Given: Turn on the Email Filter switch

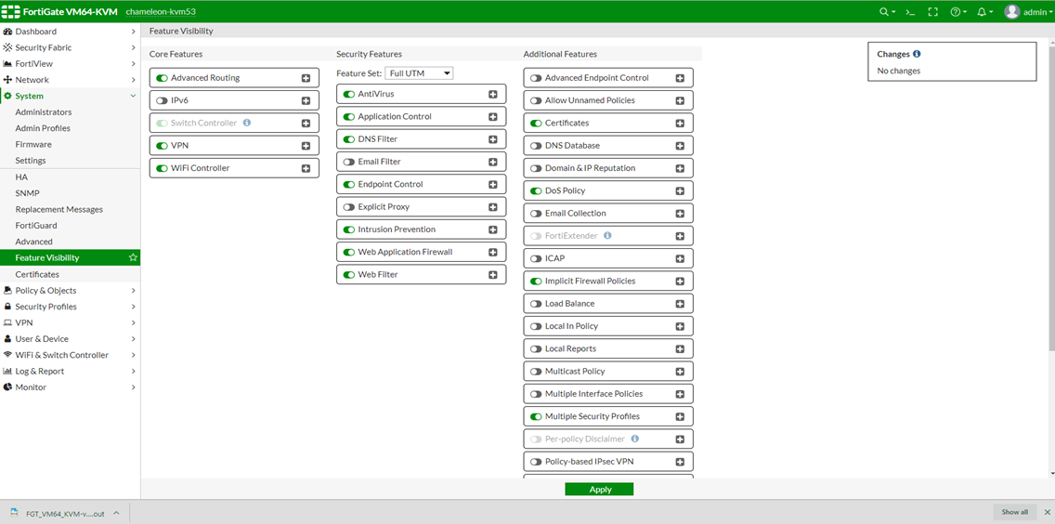Looking at the screenshot, I should click(x=349, y=162).
